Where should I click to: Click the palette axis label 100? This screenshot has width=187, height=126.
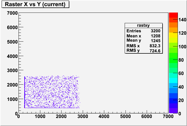point(182,47)
